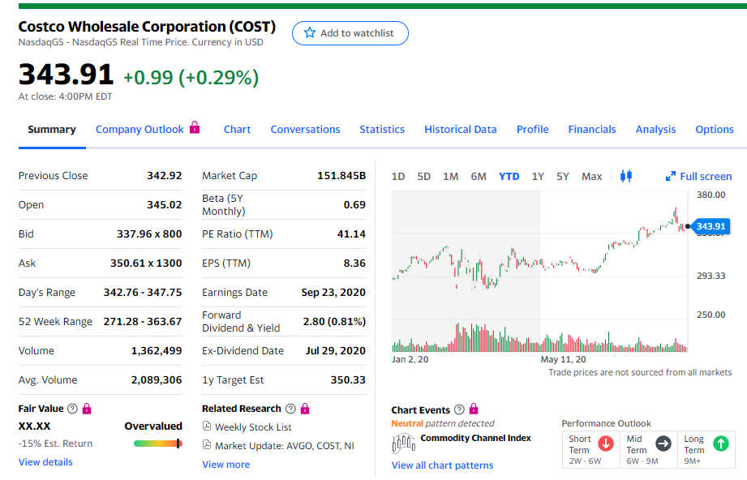Open View details under Fair Value
The width and height of the screenshot is (747, 480).
(x=45, y=462)
